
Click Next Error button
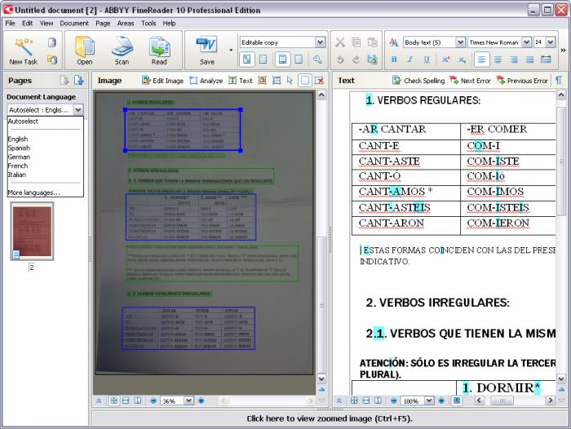470,81
